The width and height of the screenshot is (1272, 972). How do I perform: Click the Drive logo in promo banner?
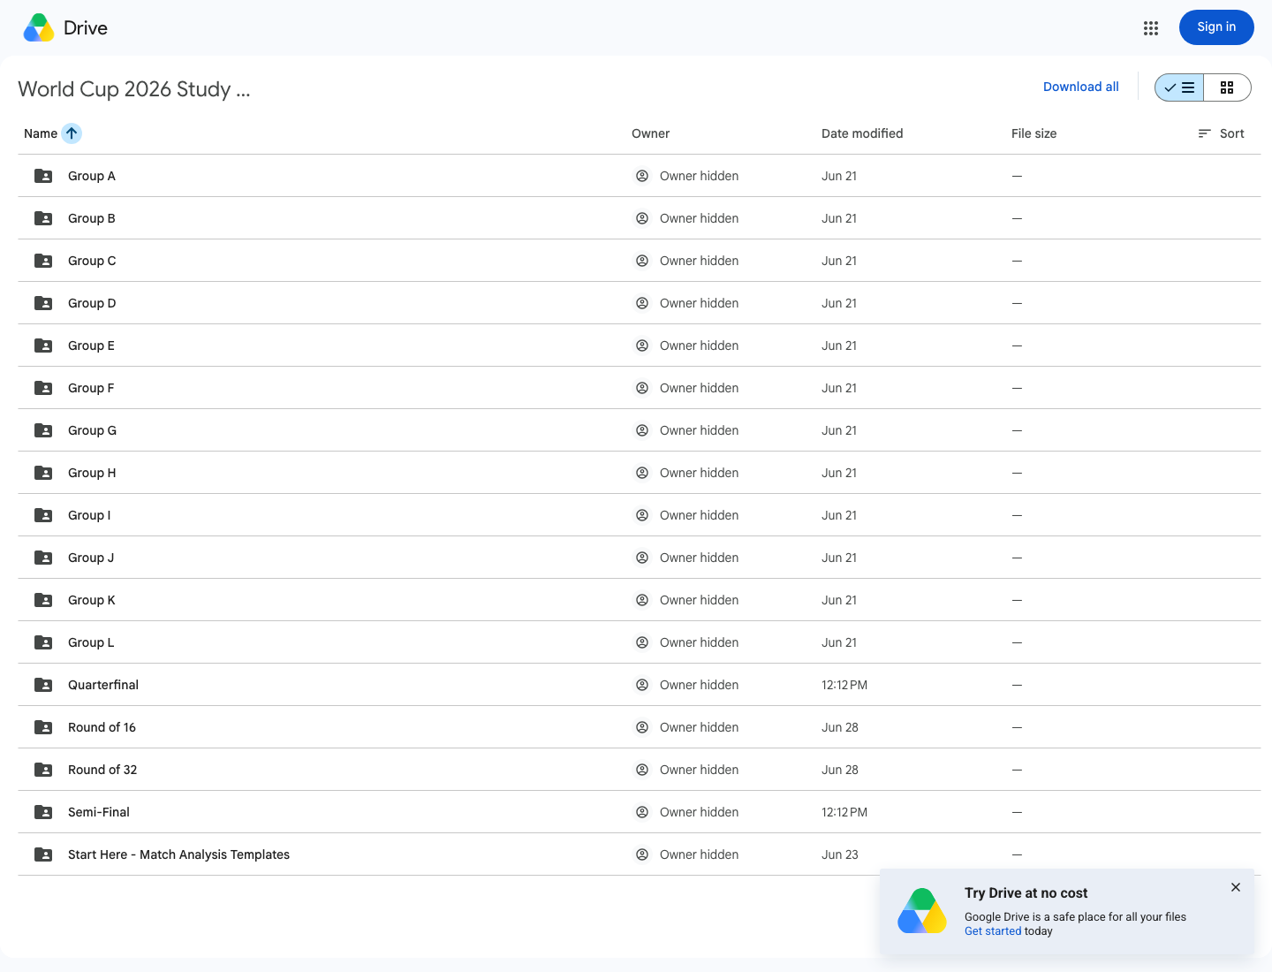[x=922, y=911]
